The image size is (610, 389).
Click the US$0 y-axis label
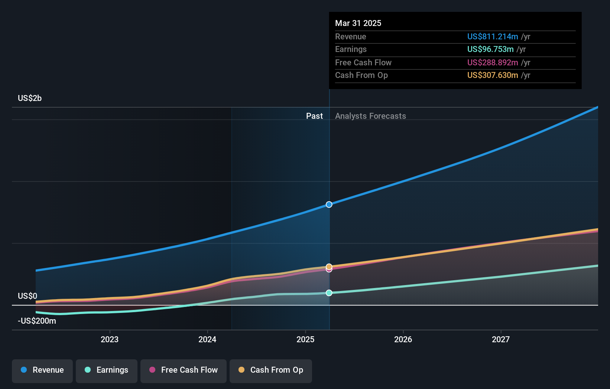coord(27,296)
